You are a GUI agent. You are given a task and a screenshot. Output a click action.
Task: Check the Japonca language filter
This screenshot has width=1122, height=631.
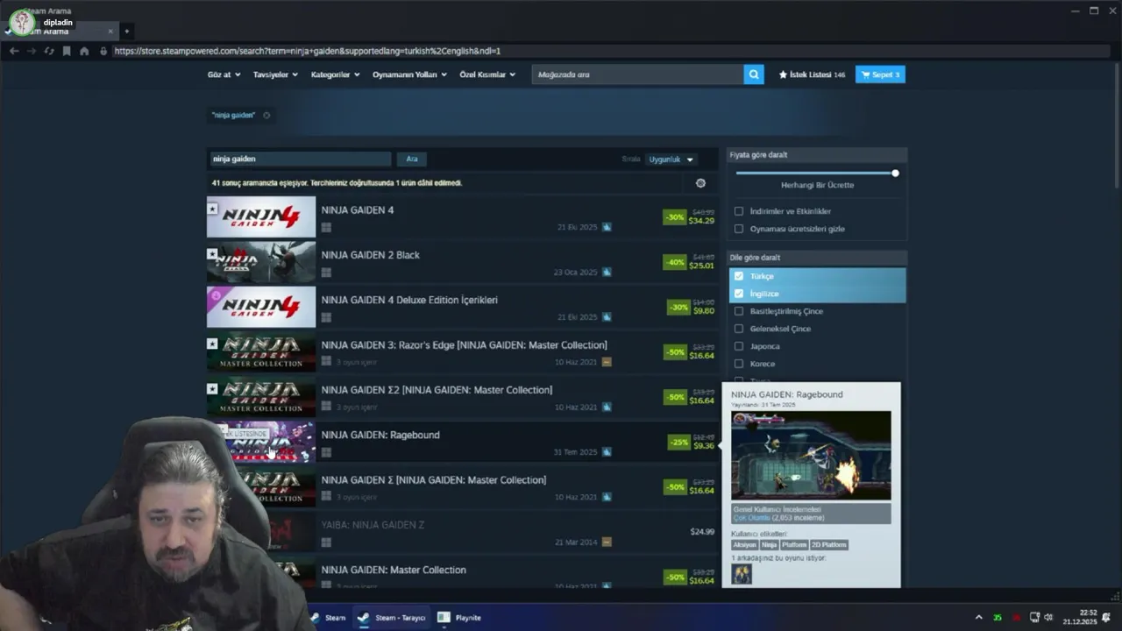tap(739, 346)
